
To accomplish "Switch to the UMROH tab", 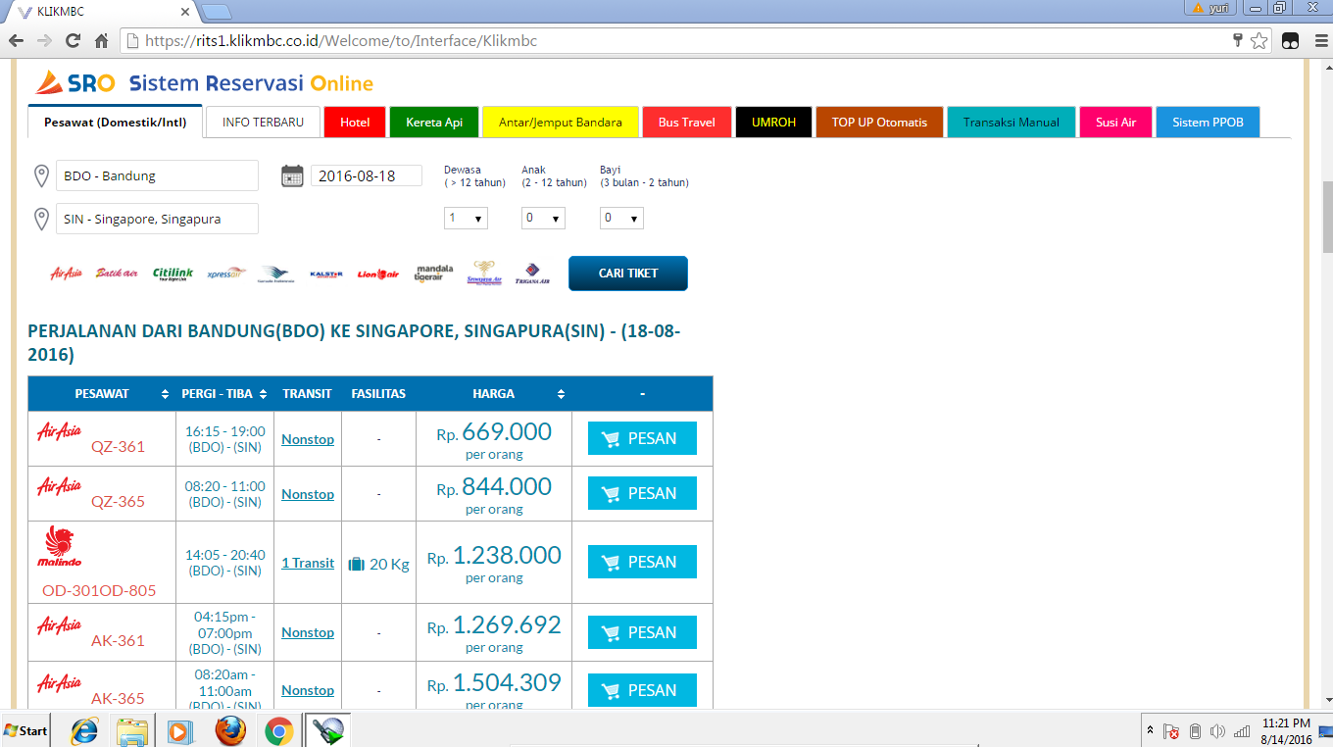I will (773, 122).
